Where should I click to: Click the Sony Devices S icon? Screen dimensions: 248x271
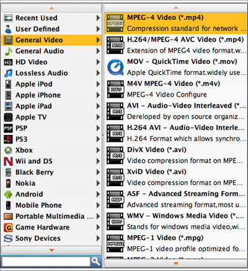pyautogui.click(x=8, y=238)
